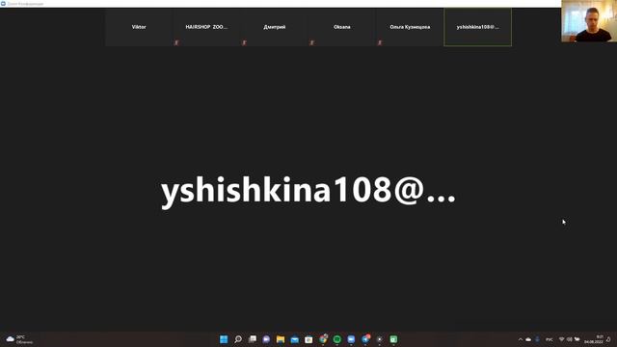
Task: Open Google Chrome on the taskbar
Action: 323,339
